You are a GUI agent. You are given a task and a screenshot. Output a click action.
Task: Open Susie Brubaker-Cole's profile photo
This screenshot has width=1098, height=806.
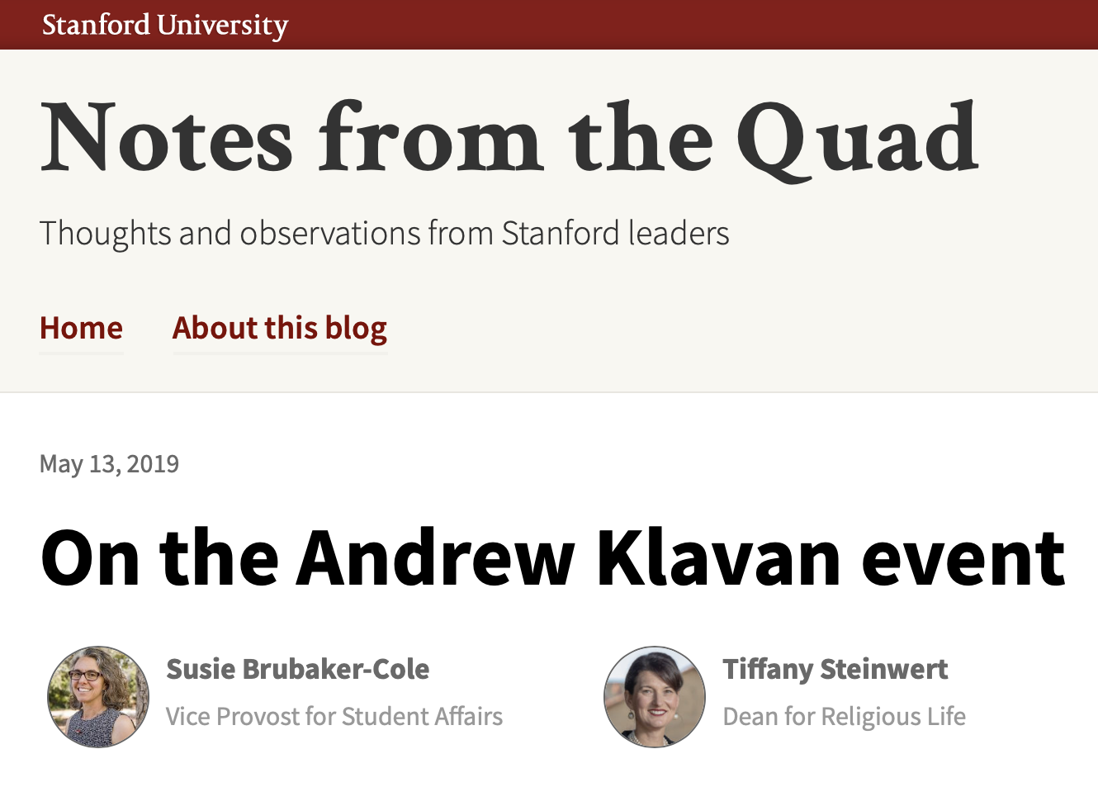pos(98,697)
